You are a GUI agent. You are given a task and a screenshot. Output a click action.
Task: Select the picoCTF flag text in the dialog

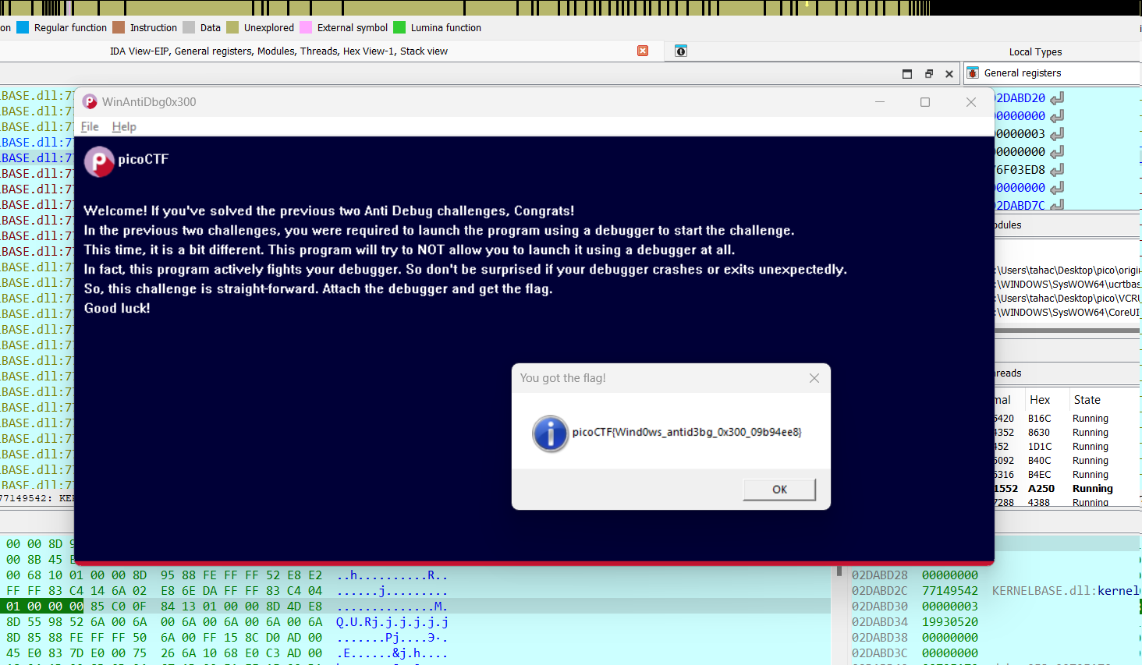pos(686,432)
